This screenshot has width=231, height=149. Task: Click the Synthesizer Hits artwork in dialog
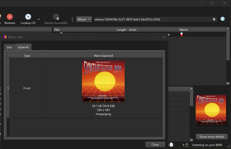pos(103,81)
